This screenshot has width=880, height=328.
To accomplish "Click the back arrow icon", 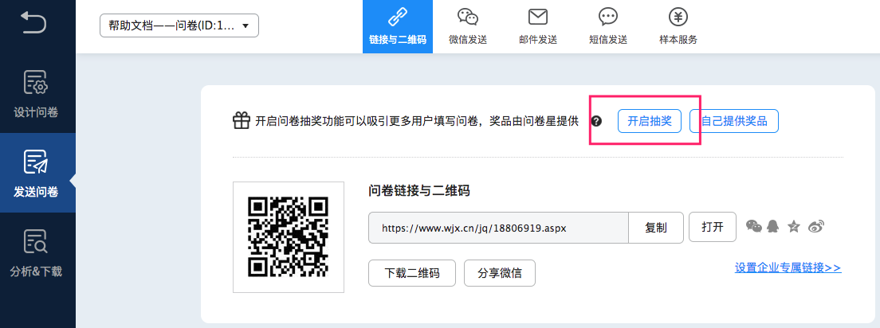I will (x=34, y=22).
